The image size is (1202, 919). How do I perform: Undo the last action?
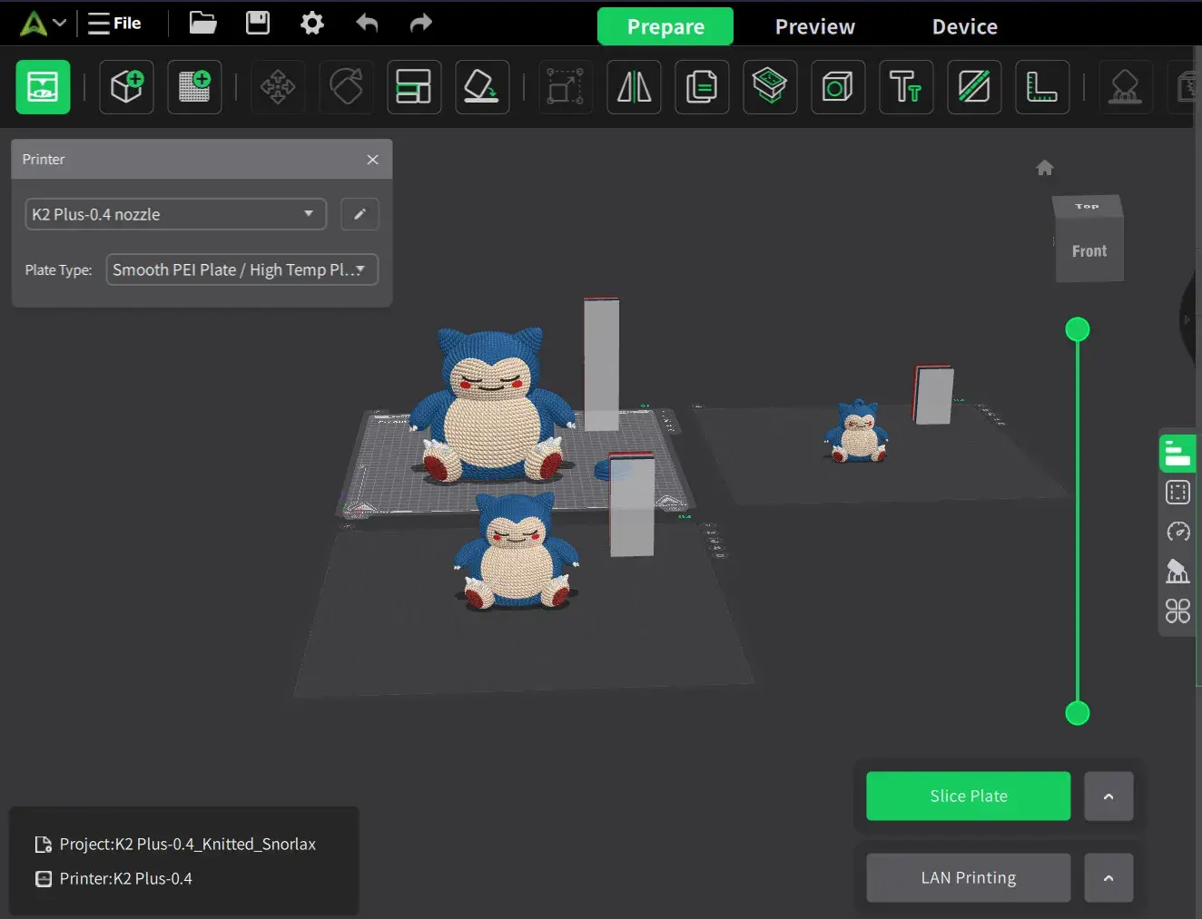click(x=367, y=23)
